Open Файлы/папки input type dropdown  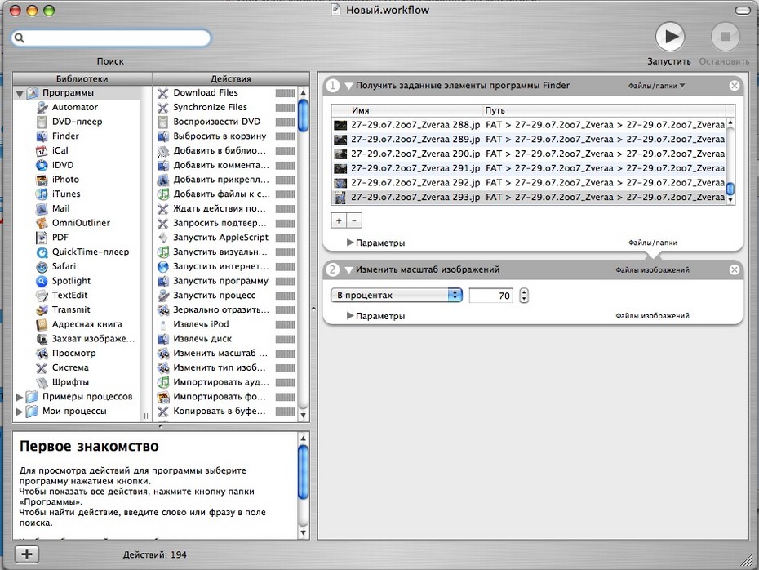pyautogui.click(x=656, y=86)
